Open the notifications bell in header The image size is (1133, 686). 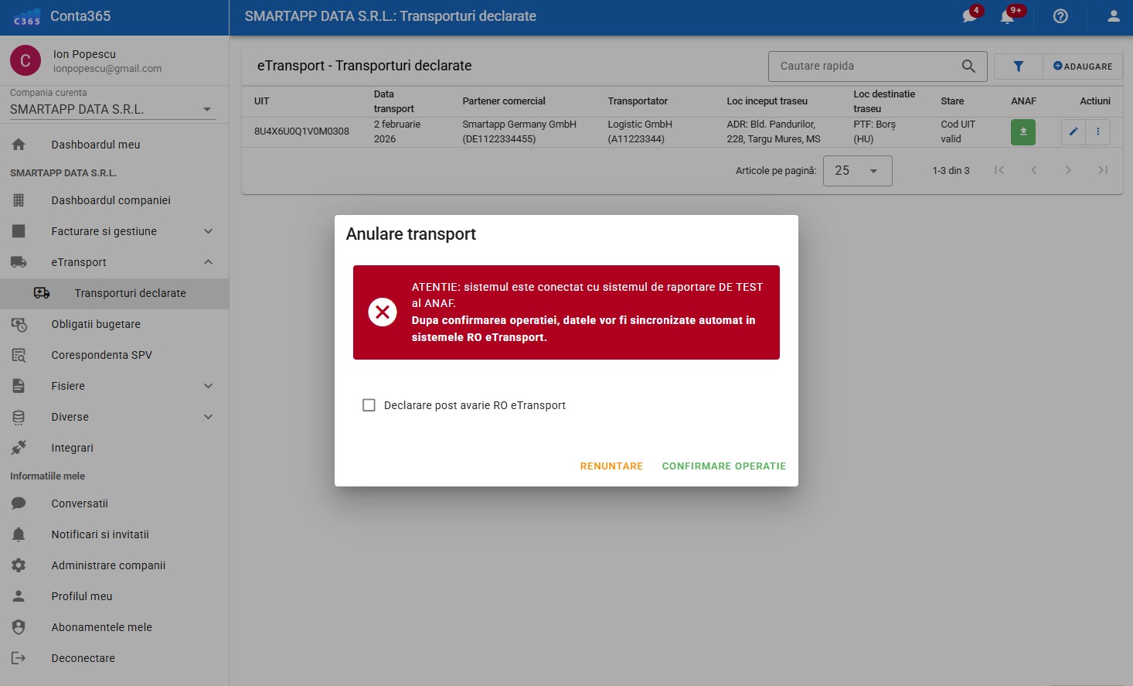[x=1008, y=16]
